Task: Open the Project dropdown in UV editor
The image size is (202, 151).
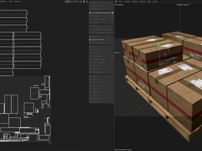Action: pos(70,2)
